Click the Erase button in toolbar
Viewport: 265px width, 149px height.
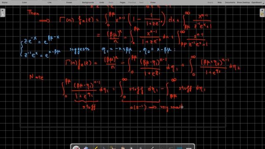153,2
